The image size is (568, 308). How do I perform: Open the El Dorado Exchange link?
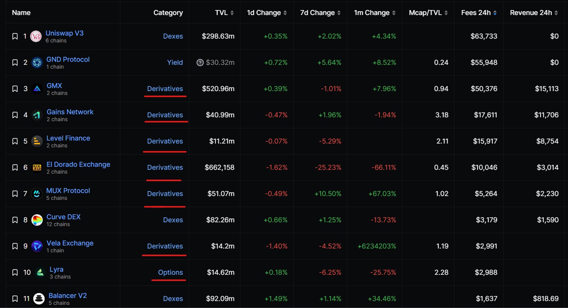(x=78, y=165)
